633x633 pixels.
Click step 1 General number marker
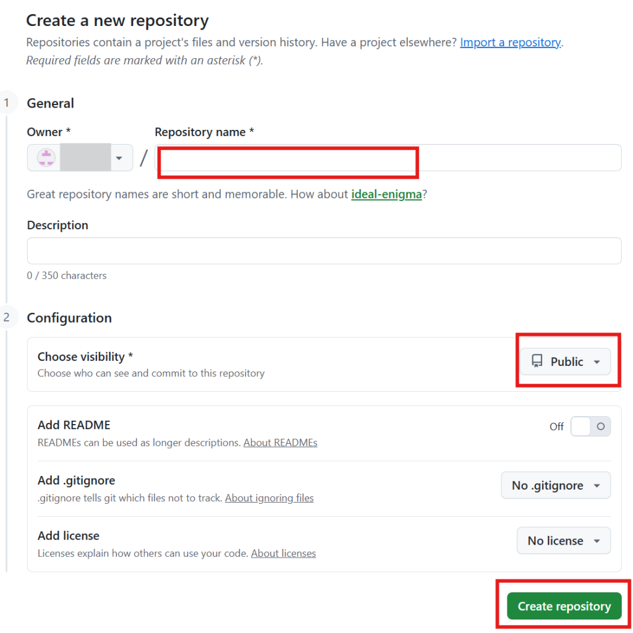tap(7, 103)
